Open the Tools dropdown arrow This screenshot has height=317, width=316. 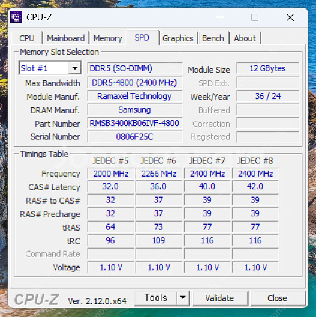(x=183, y=298)
